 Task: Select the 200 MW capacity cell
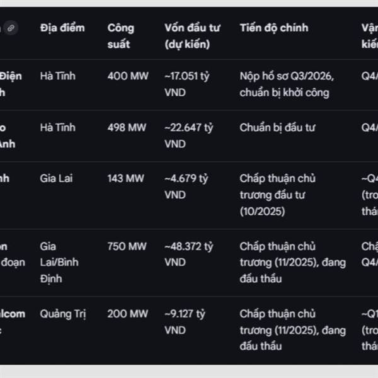coord(125,314)
